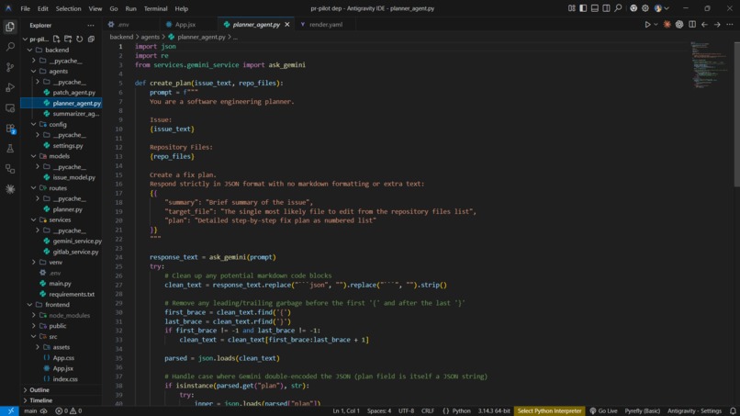Open Run and Debug view icon
This screenshot has height=416, width=740.
click(x=10, y=87)
